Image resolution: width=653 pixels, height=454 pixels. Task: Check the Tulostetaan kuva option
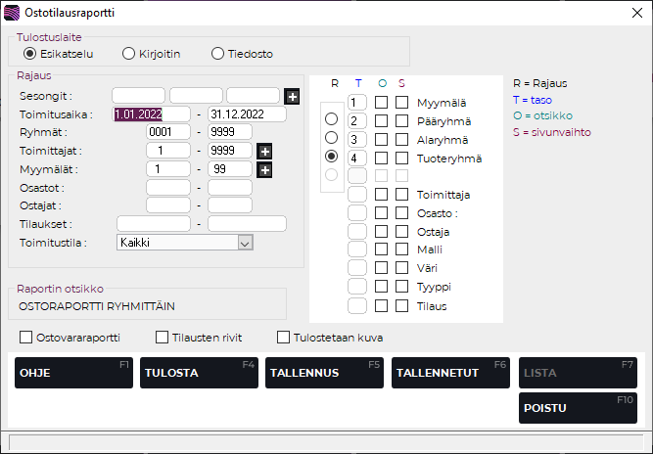tap(284, 338)
